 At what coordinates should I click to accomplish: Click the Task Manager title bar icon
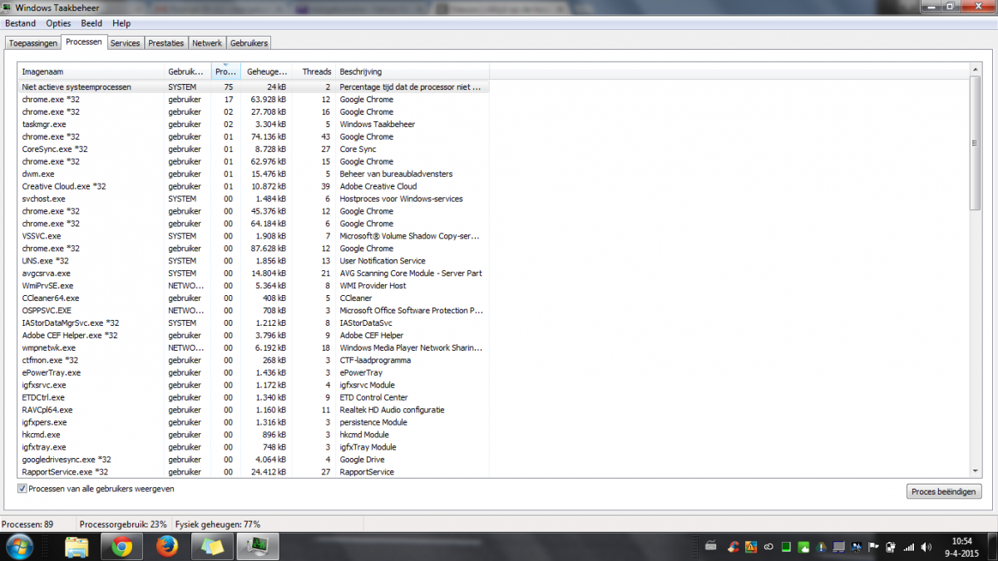point(8,7)
